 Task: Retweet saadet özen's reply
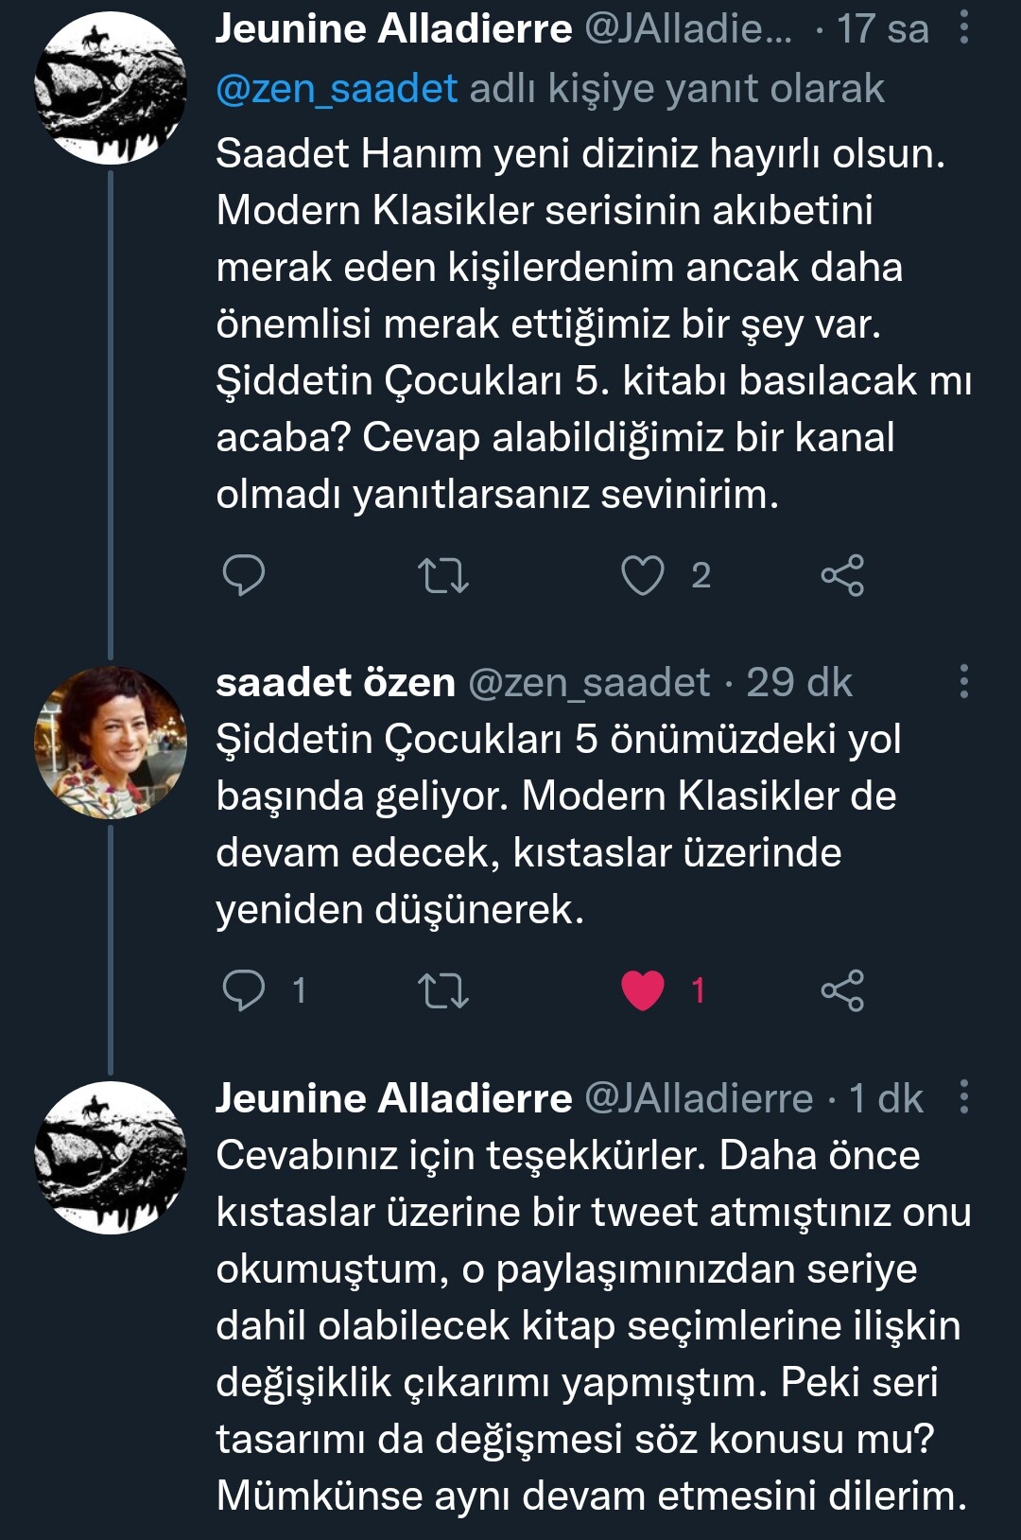[443, 990]
